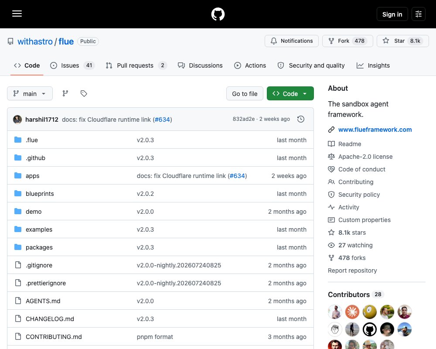Open the Actions tab
Image resolution: width=436 pixels, height=349 pixels.
click(x=250, y=65)
